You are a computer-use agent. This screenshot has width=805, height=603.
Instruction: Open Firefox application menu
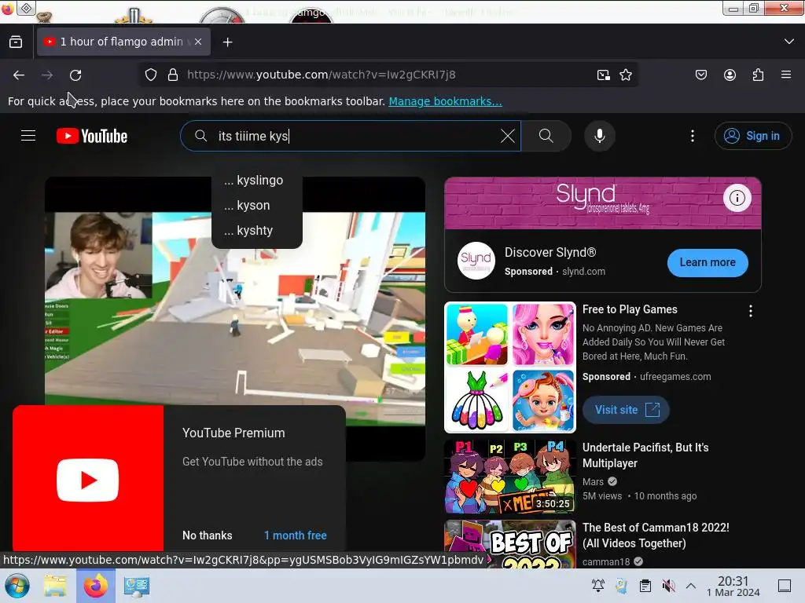coord(786,75)
